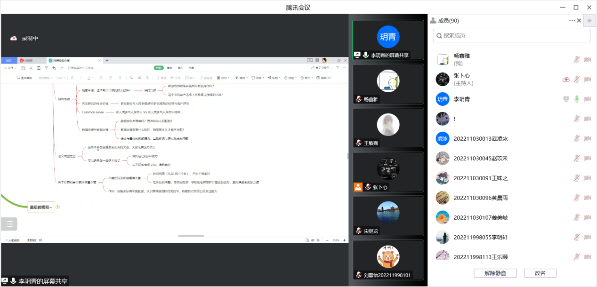Close the members panel with the X
Screen dimensions: 597x287
[579, 21]
